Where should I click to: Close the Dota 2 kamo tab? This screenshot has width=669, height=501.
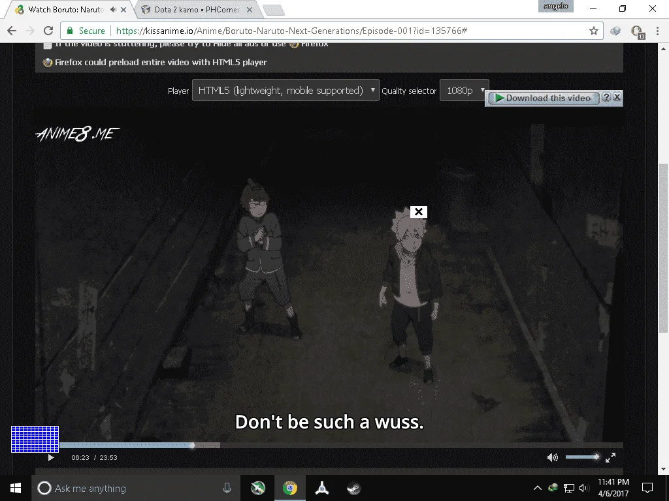[x=250, y=9]
